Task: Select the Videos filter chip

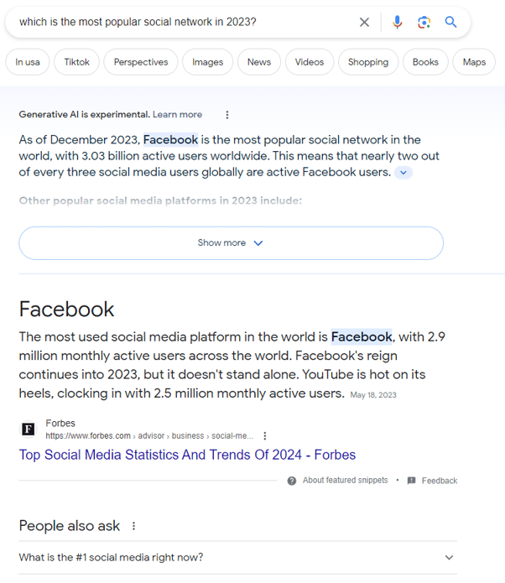Action: (x=310, y=62)
